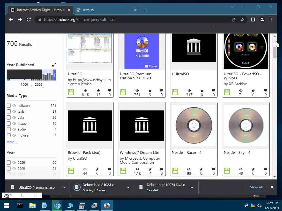282x211 pixels.
Task: Check the texts media type filter
Action: [9, 112]
